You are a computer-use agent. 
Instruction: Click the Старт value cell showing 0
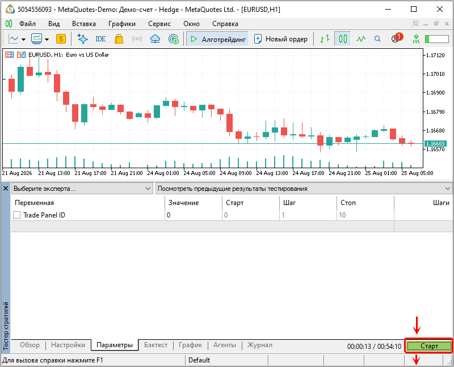click(250, 215)
